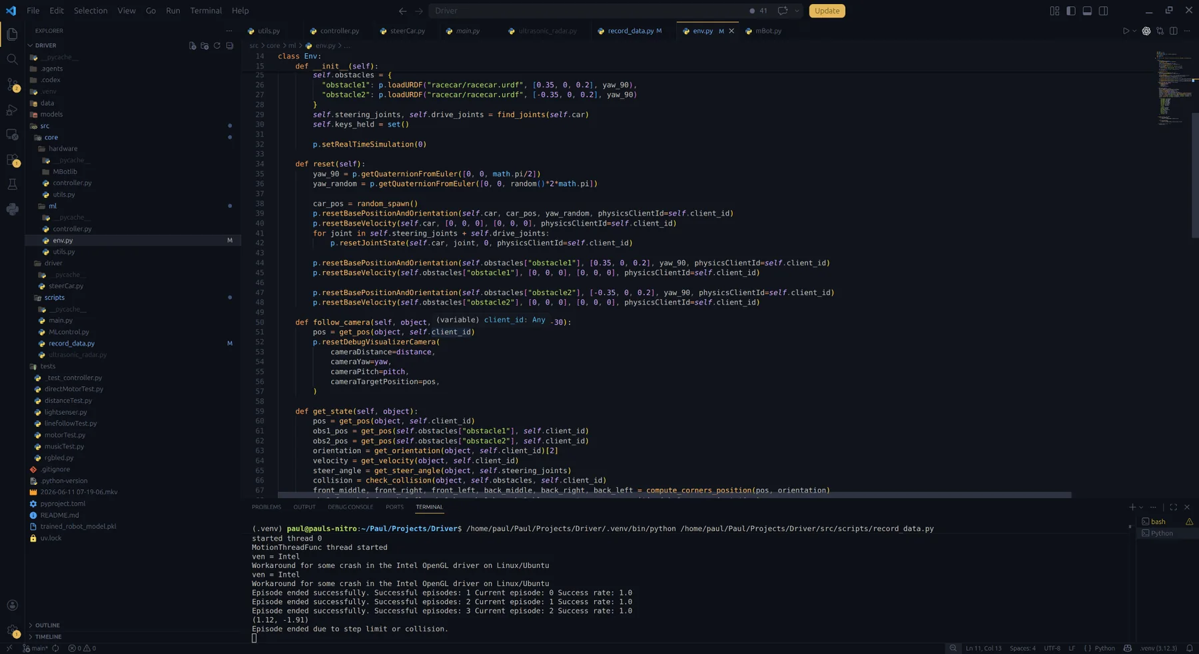The height and width of the screenshot is (654, 1199).
Task: Collapse all folders in explorer
Action: point(230,46)
